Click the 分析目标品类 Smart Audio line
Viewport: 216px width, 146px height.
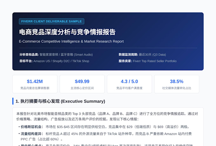pyautogui.click(x=56, y=55)
